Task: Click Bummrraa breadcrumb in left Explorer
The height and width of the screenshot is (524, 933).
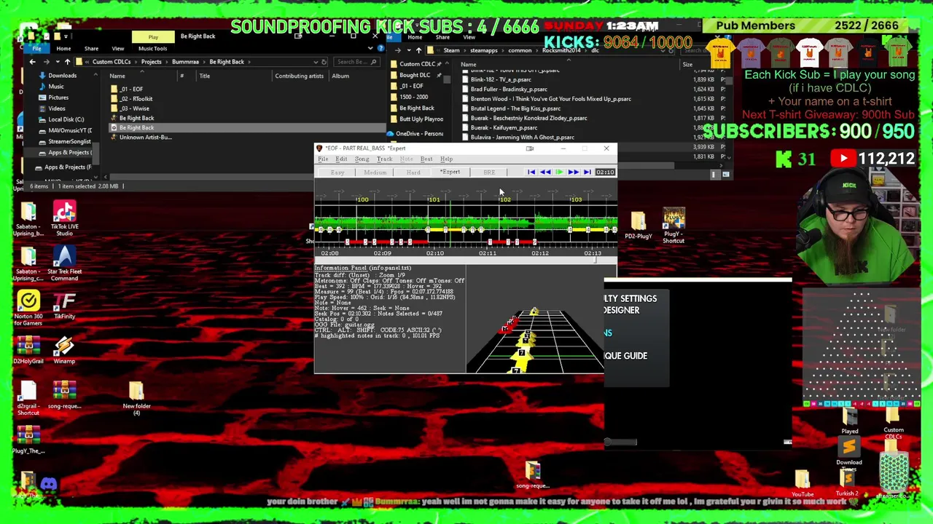Action: 185,62
